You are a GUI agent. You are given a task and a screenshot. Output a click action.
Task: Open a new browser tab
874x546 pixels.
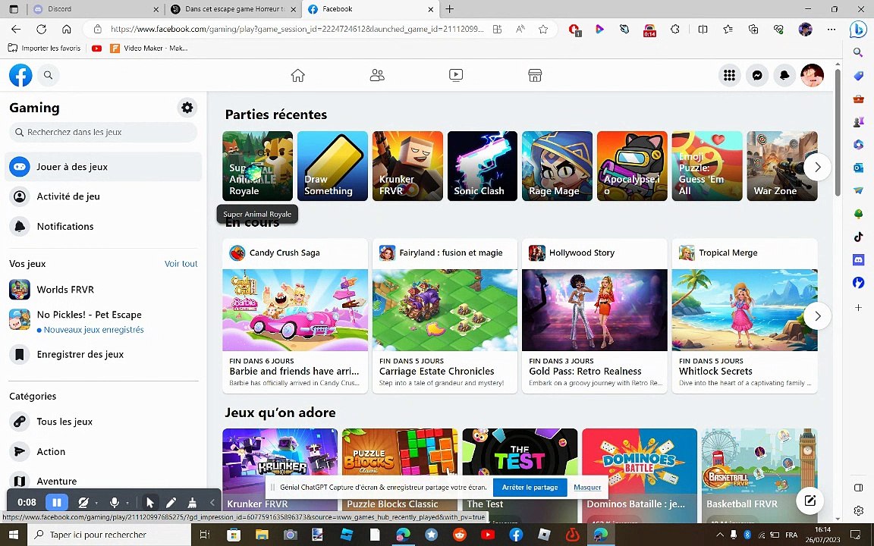449,9
